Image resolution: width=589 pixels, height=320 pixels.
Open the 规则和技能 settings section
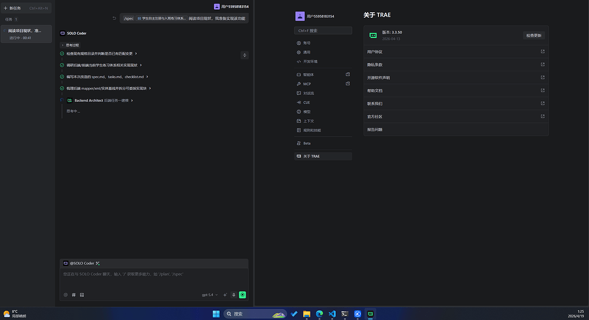click(x=323, y=130)
